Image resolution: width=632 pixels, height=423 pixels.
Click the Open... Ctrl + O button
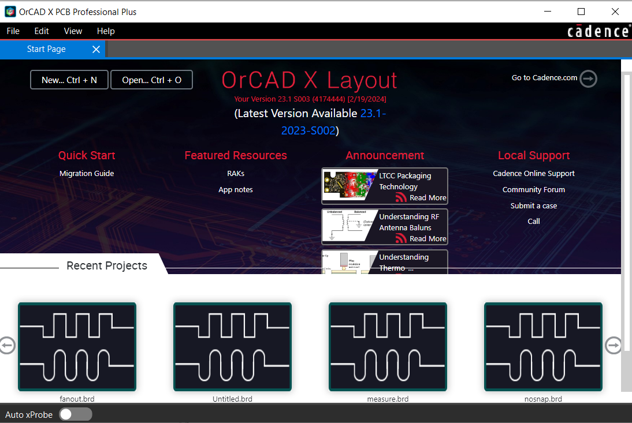coord(151,80)
